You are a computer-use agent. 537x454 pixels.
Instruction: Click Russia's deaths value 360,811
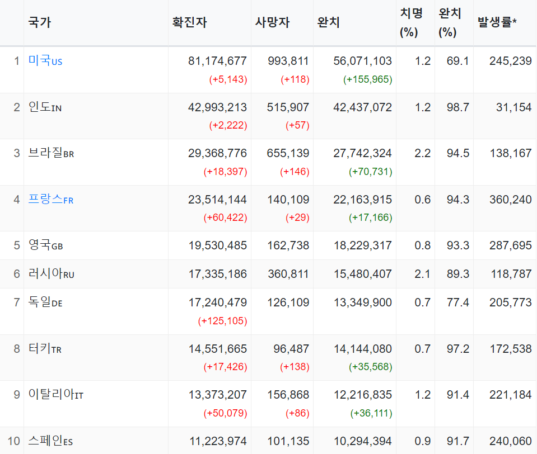pos(288,274)
